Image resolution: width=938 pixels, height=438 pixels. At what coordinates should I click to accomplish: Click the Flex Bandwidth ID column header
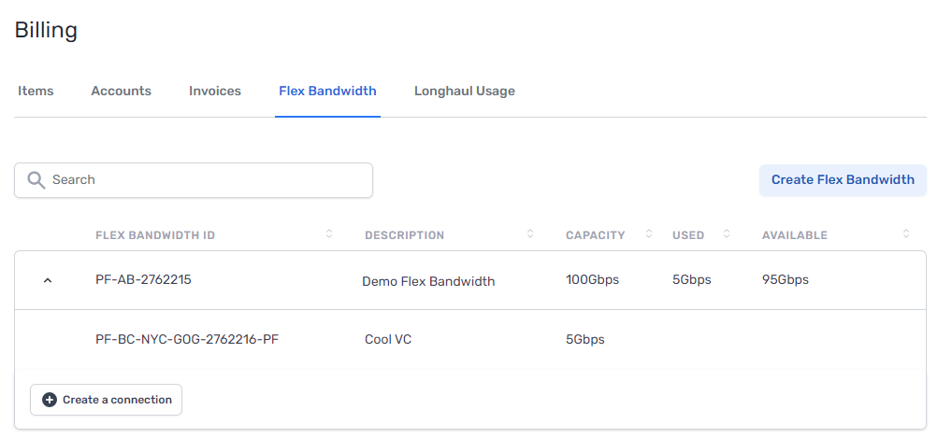tap(155, 235)
